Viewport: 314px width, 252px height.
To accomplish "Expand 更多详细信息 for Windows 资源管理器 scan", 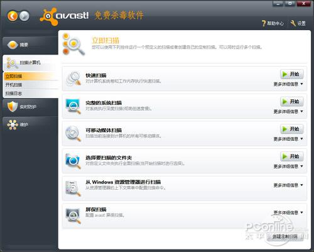I will [x=288, y=185].
